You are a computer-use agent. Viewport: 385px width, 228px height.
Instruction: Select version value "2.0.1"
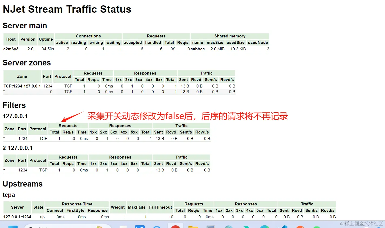(32, 49)
